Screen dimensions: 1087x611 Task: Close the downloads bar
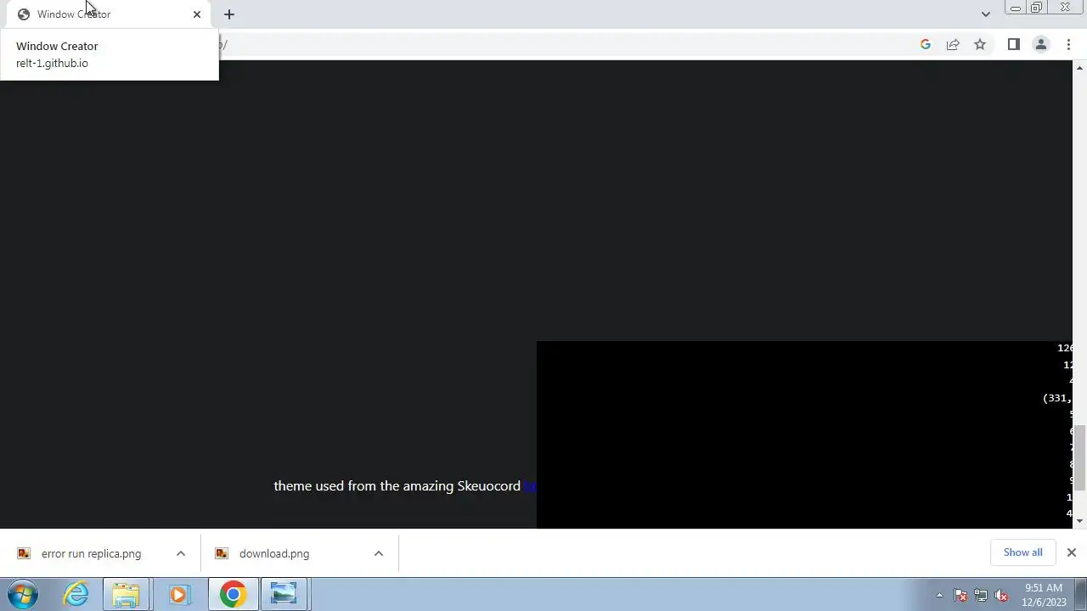[1072, 552]
